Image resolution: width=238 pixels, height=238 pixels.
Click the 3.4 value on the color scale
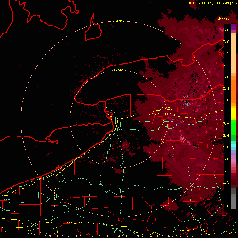226,123
